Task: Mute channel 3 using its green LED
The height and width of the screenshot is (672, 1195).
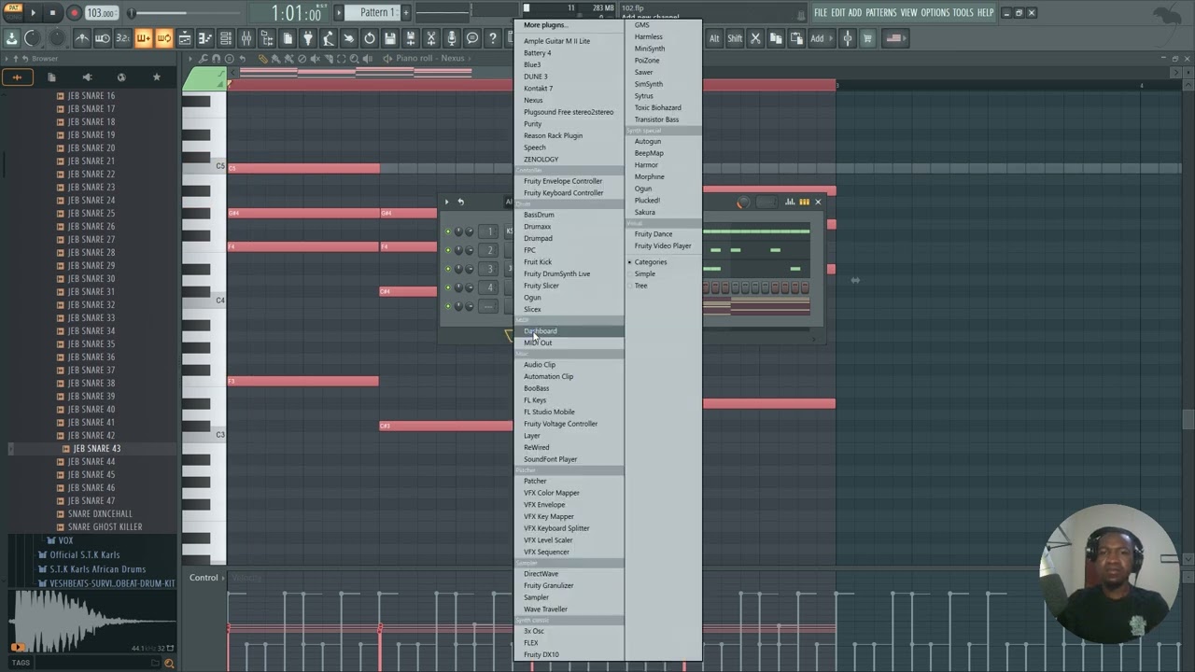Action: (x=447, y=269)
